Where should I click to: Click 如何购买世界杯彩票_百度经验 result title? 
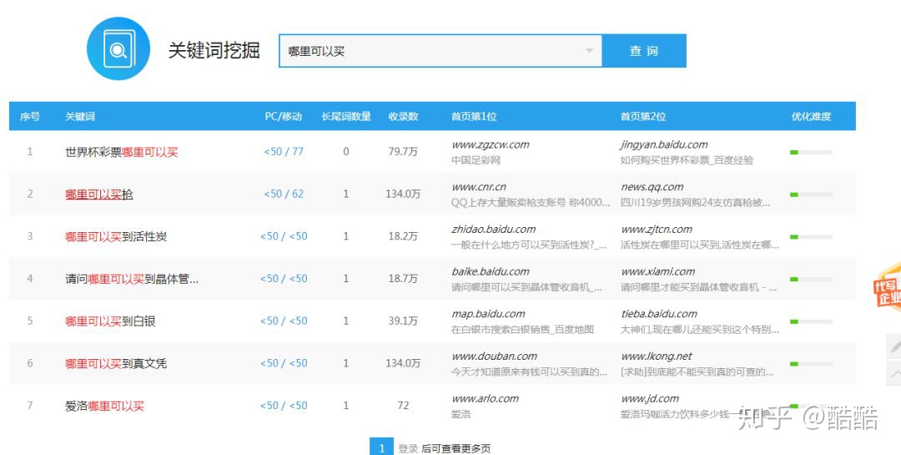pos(687,160)
